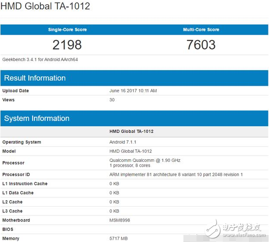The height and width of the screenshot is (242, 269).
Task: Click the Views count of 30
Action: (112, 100)
